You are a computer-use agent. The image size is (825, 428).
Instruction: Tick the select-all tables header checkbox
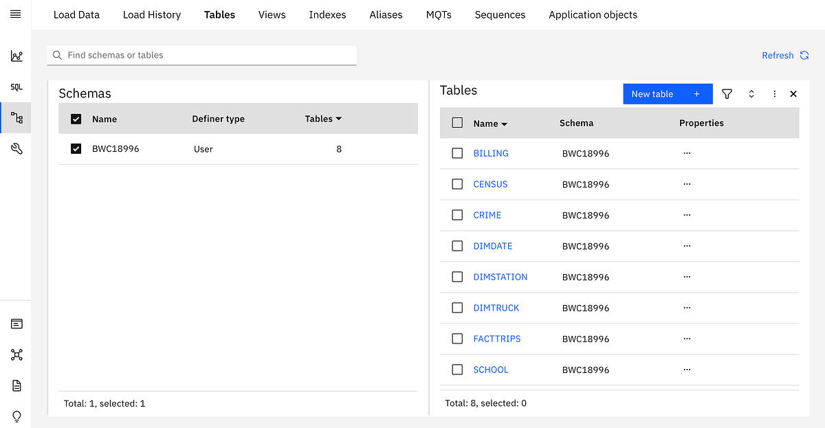[x=457, y=123]
